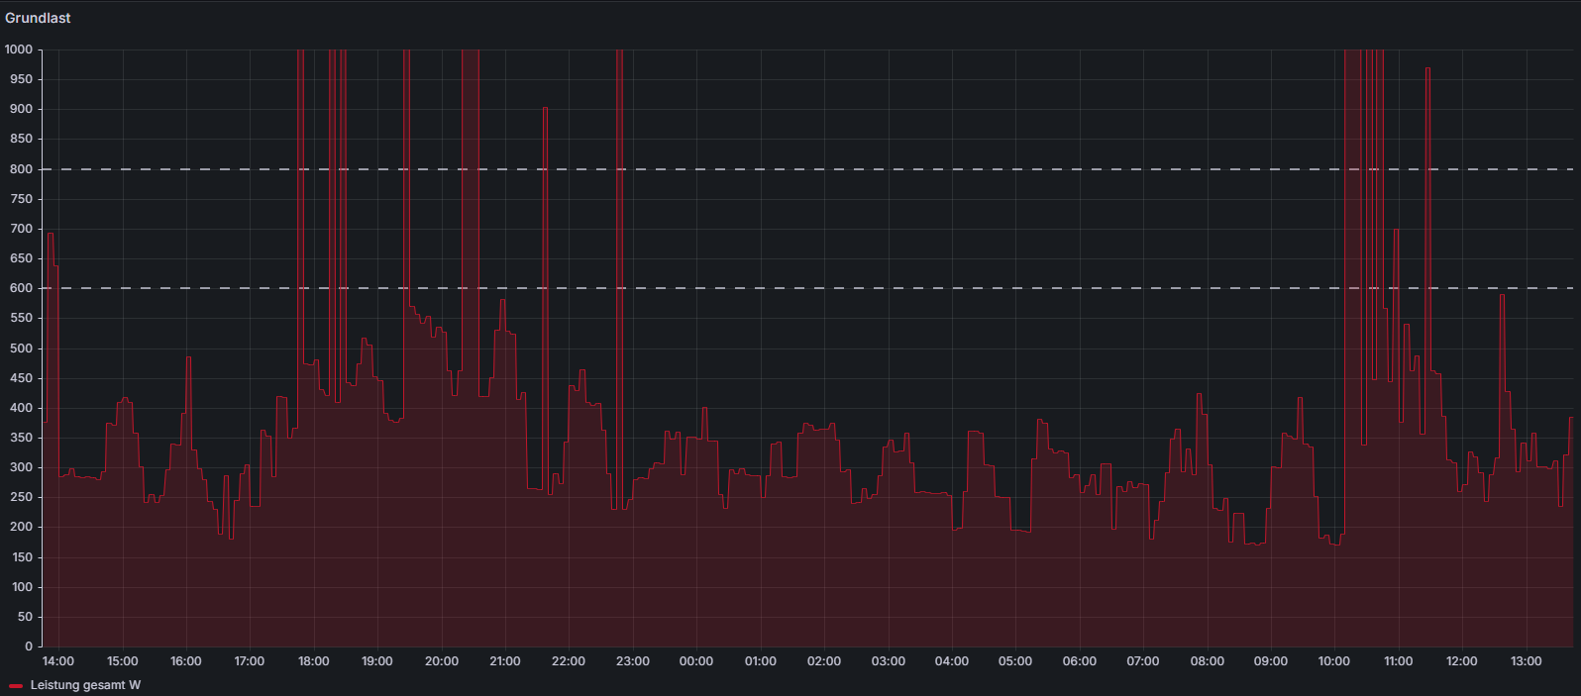This screenshot has width=1581, height=696.
Task: Click the 600 value on the Y axis
Action: tap(22, 288)
